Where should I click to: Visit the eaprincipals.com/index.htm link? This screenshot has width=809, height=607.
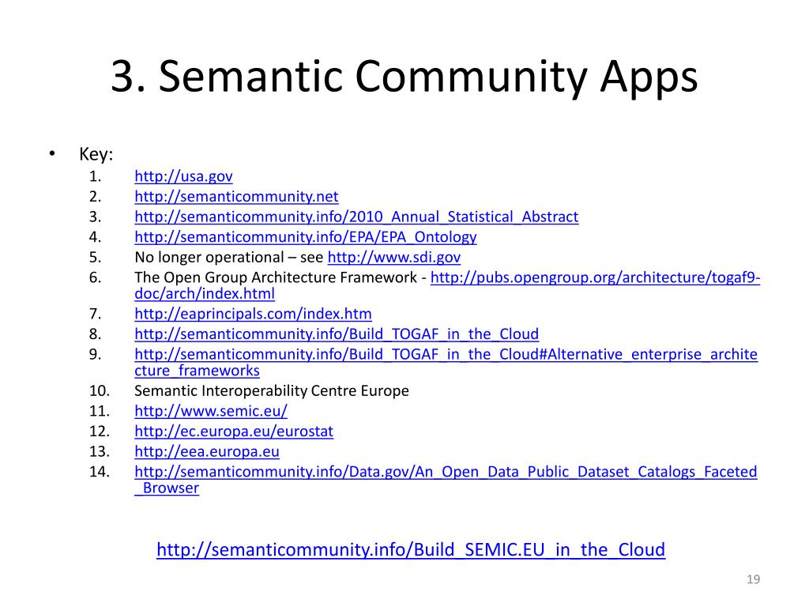coord(253,314)
